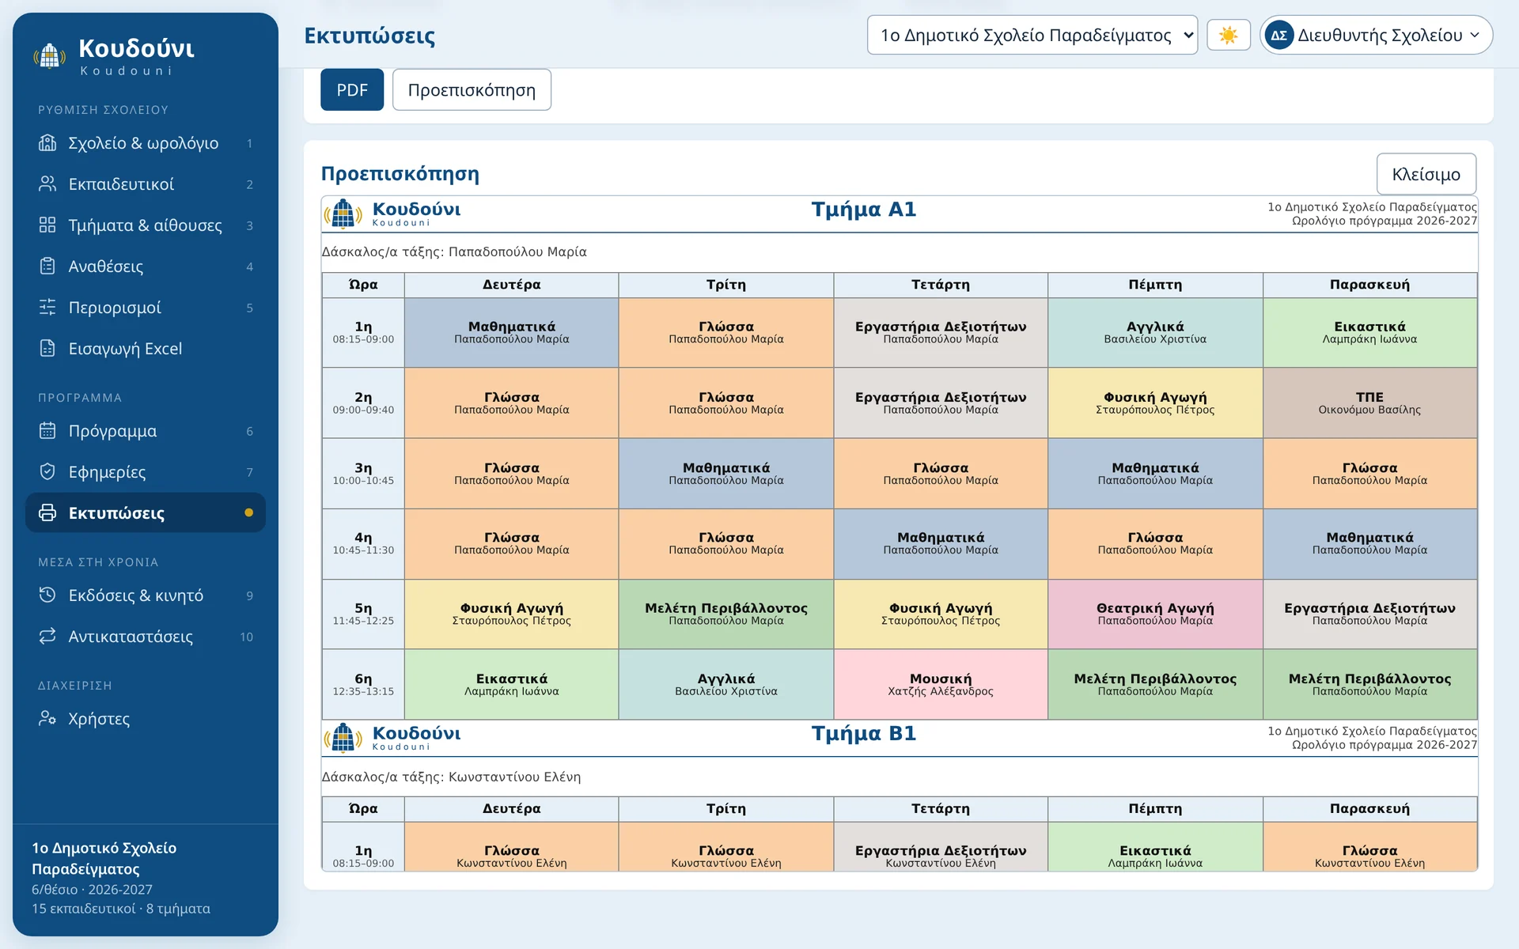The width and height of the screenshot is (1519, 949).
Task: Click the Friday 1η Εικαστικά Λαμπράκη Ιωάννα cell
Action: tap(1369, 333)
